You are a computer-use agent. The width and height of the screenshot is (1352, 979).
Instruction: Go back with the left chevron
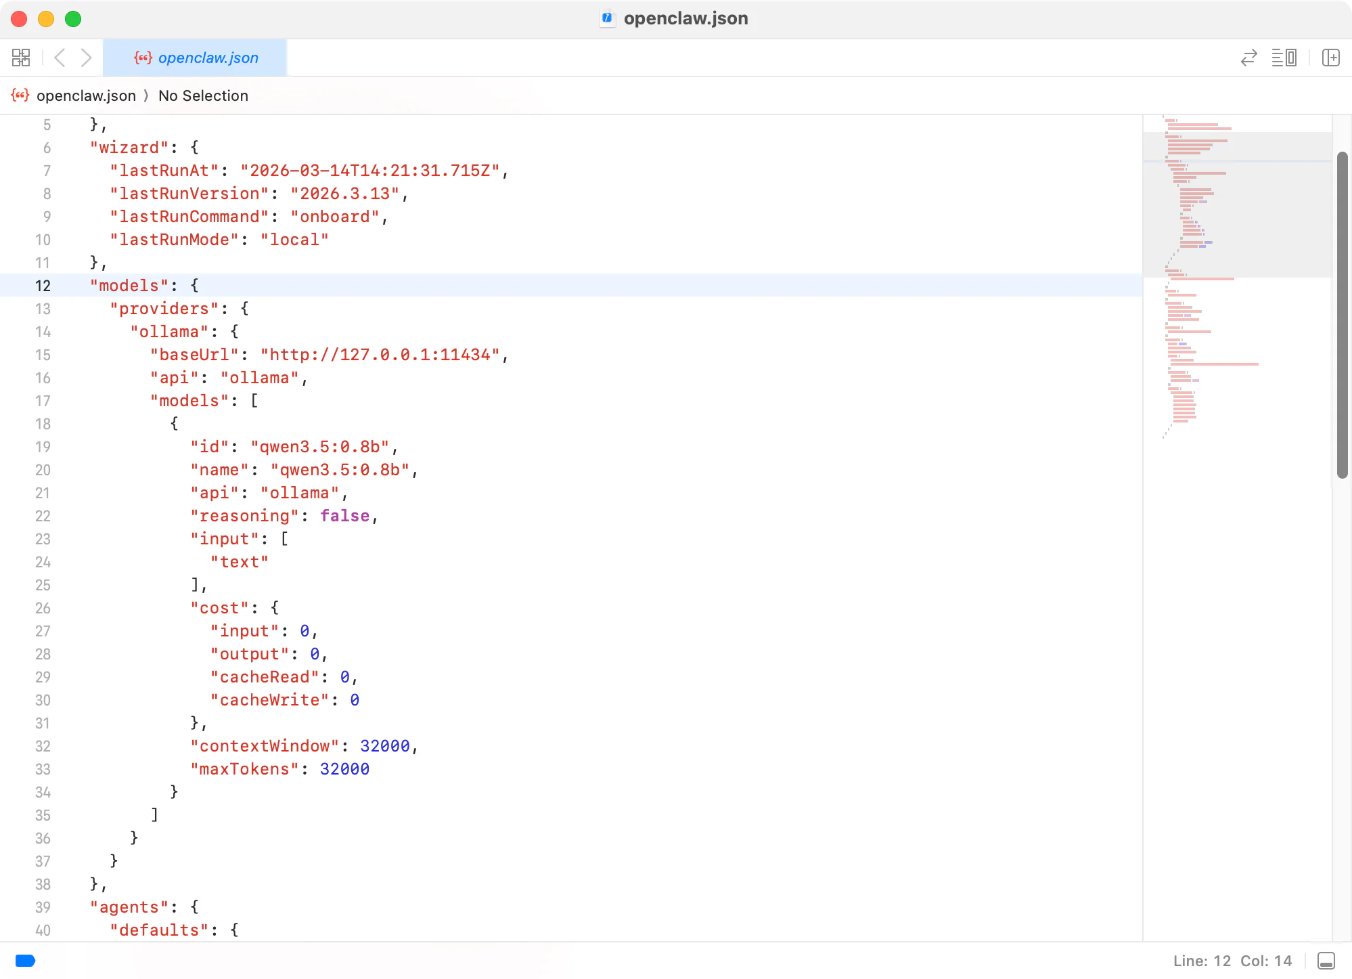pyautogui.click(x=60, y=58)
